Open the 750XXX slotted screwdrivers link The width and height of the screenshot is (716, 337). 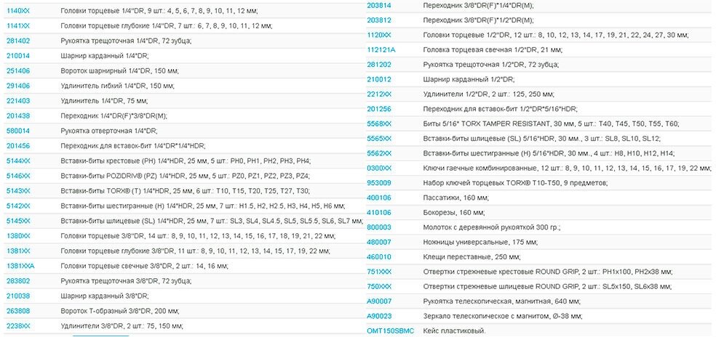coord(379,286)
